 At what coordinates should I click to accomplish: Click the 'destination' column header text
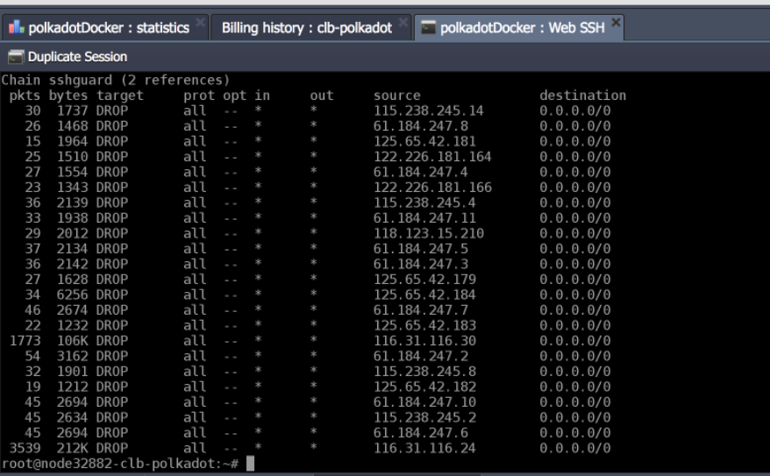click(582, 96)
